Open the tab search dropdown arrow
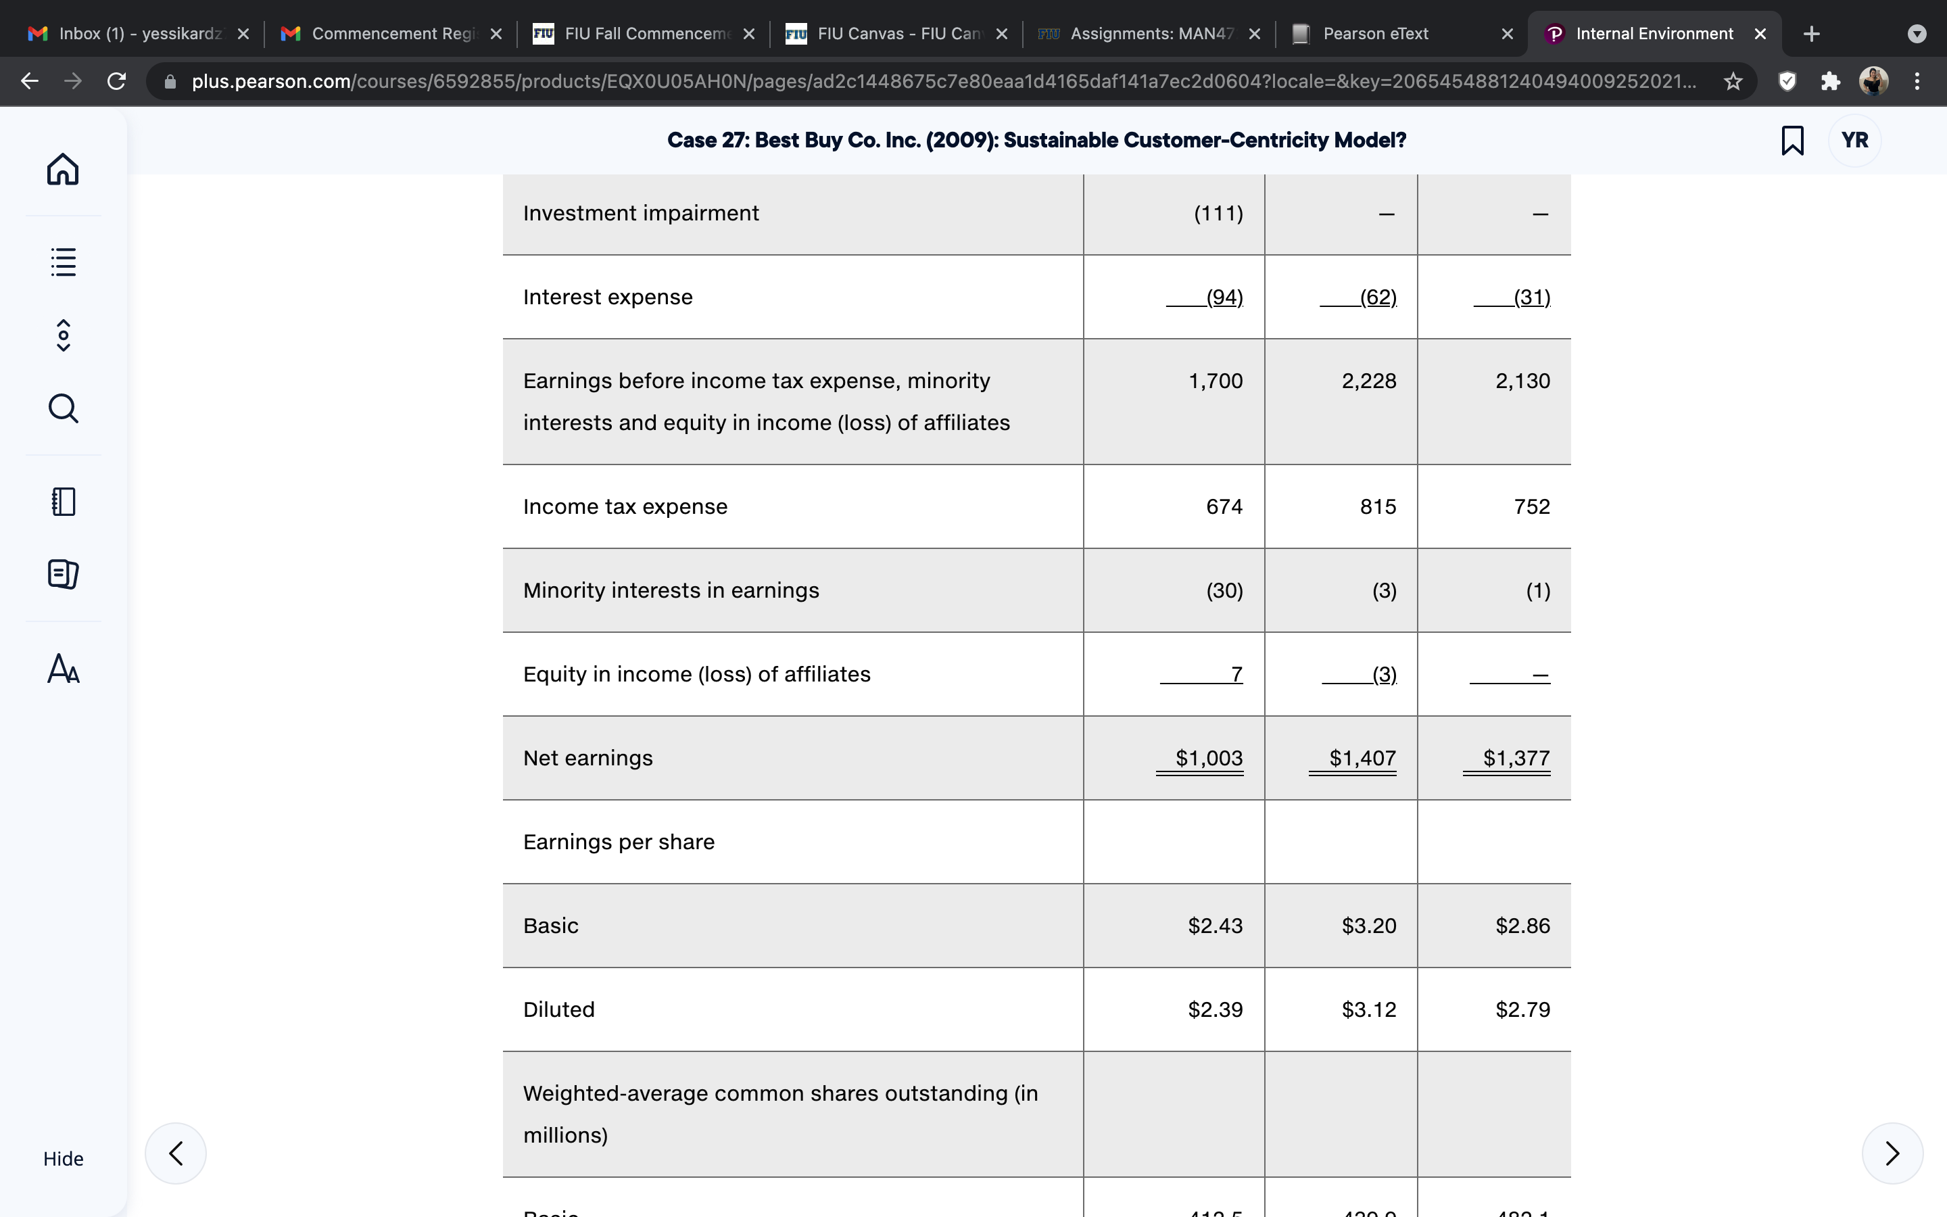Screen dimensions: 1947x1217 [x=1917, y=34]
